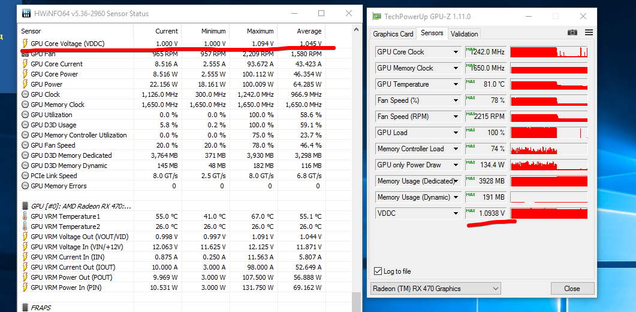Click the HWiNFO vertical scrollbar up arrow
Screen dimensions: 636x312
(357, 29)
